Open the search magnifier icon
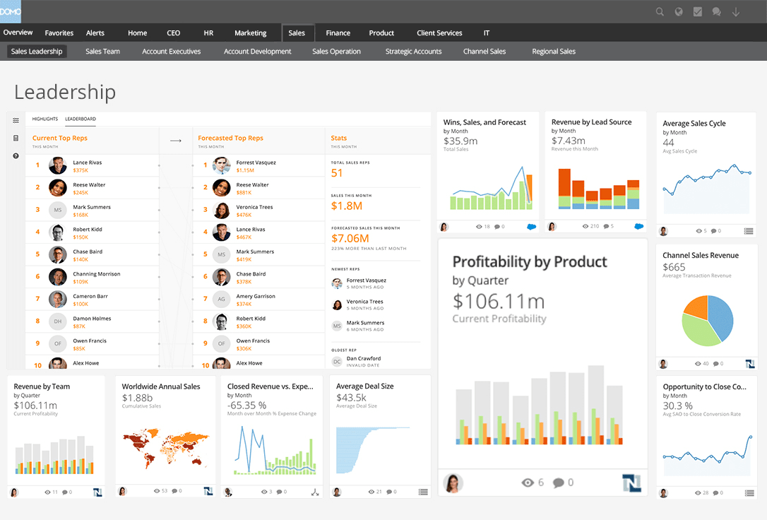This screenshot has width=767, height=520. (x=660, y=12)
